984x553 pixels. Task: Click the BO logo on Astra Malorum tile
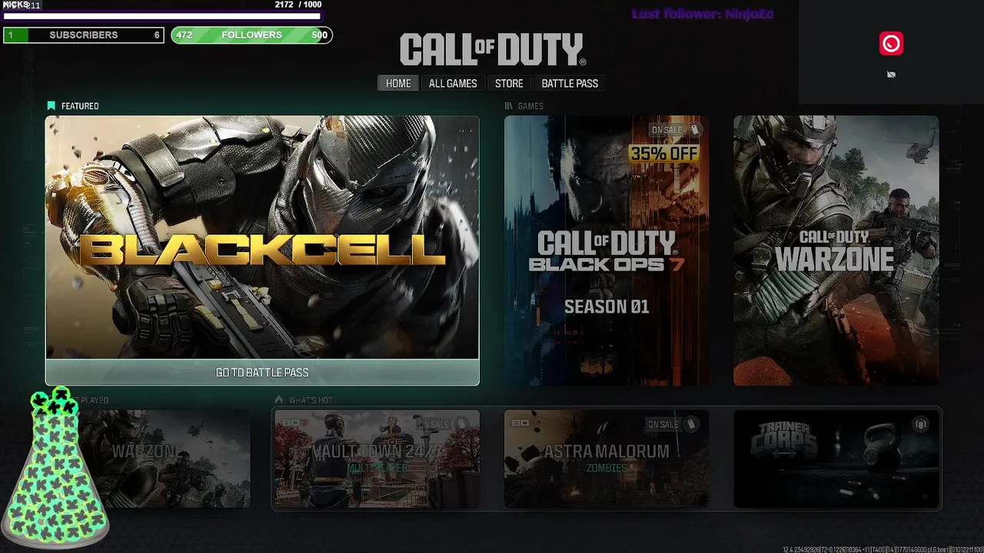(520, 422)
